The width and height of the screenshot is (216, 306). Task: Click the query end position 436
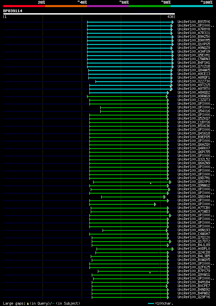170,17
